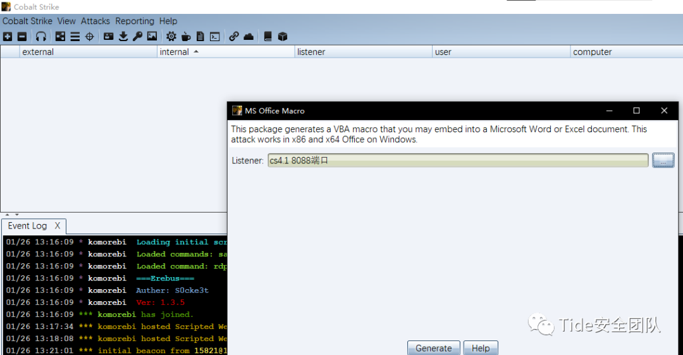Select the 13:17:34 hosted Scripted log entry

tap(116, 327)
